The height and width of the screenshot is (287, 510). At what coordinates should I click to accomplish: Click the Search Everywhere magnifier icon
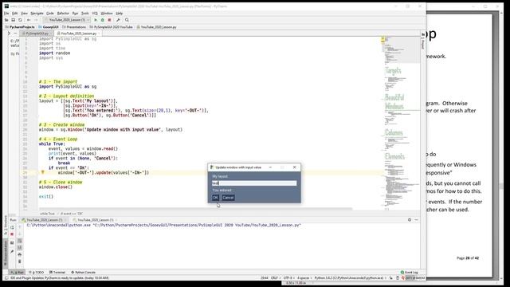(x=127, y=20)
